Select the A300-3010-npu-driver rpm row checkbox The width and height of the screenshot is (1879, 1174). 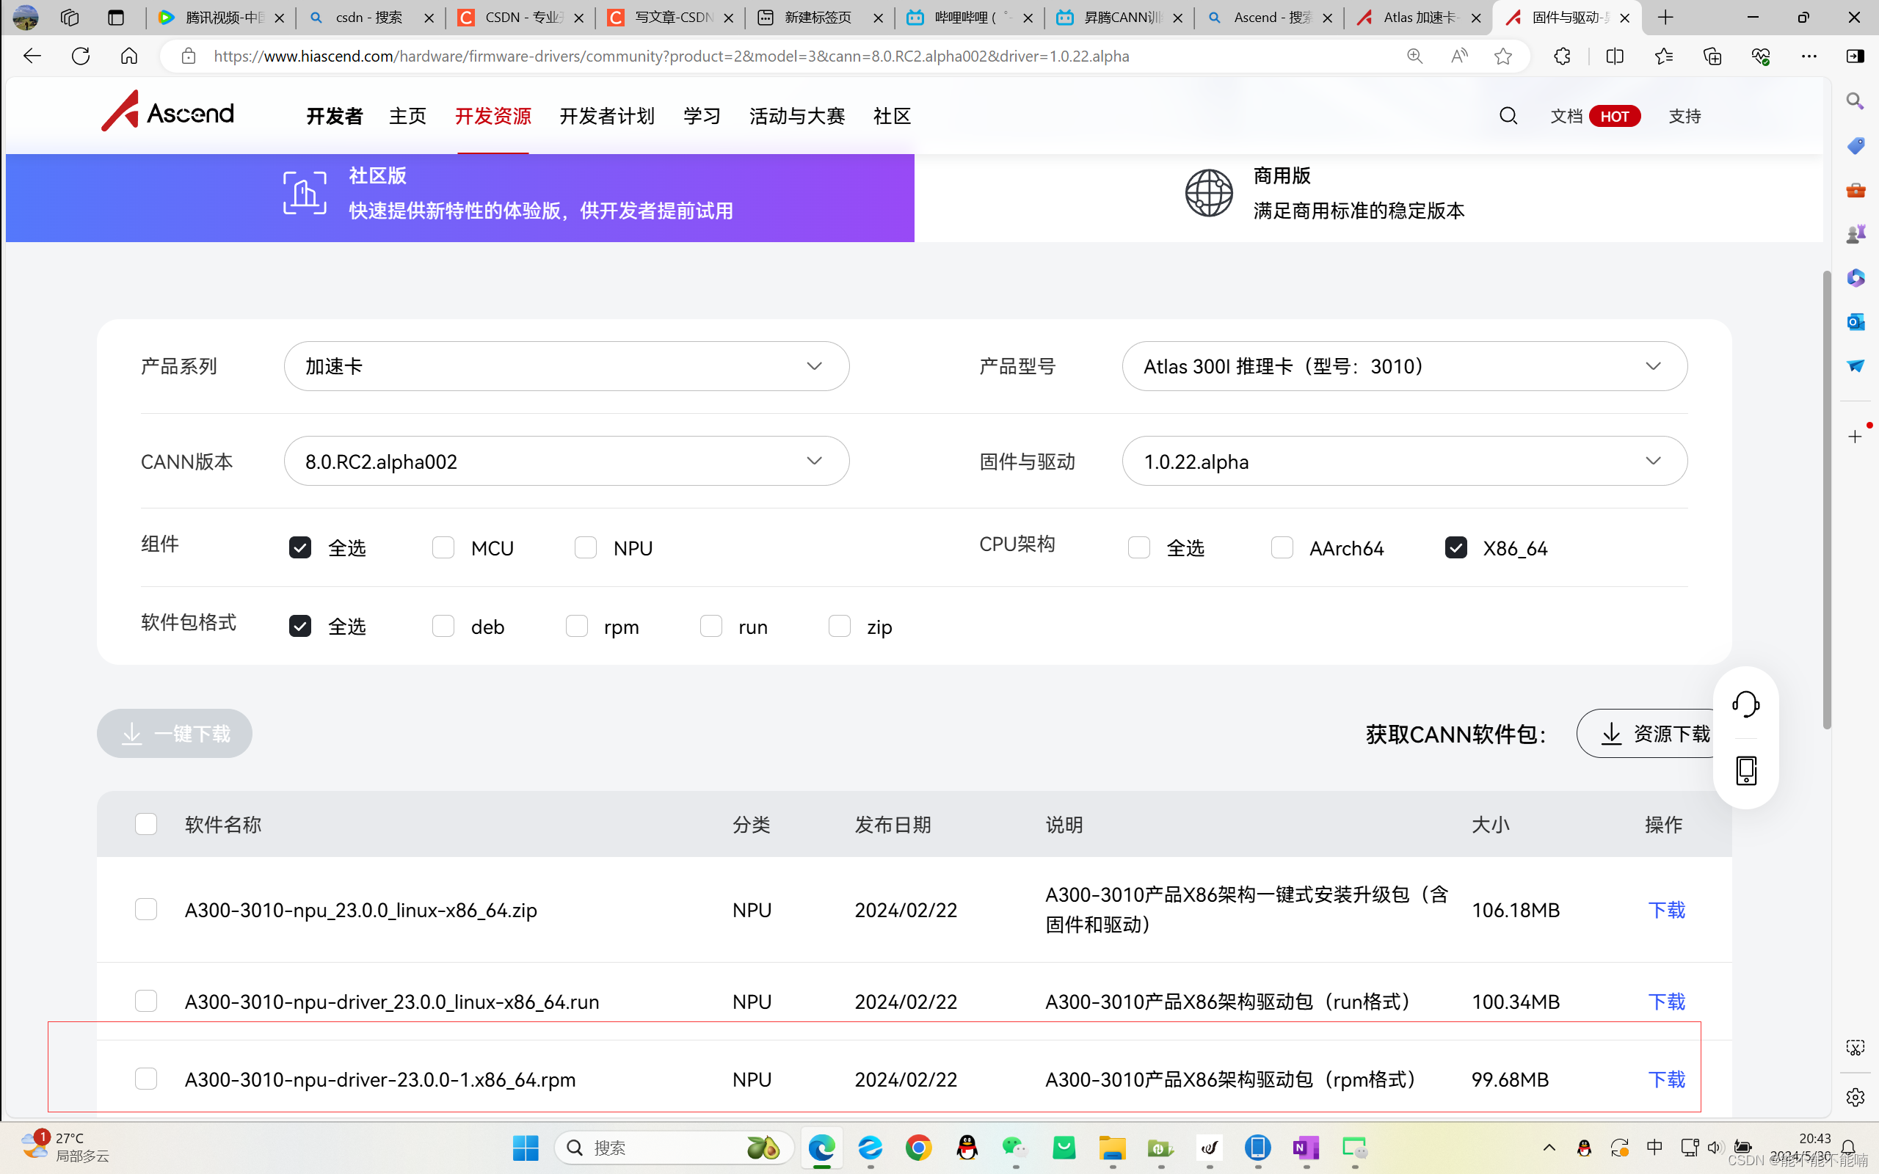tap(146, 1079)
